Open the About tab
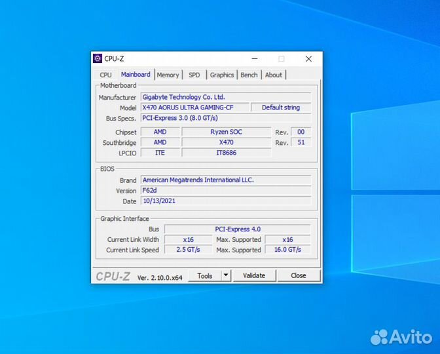Image resolution: width=440 pixels, height=354 pixels. [273, 75]
